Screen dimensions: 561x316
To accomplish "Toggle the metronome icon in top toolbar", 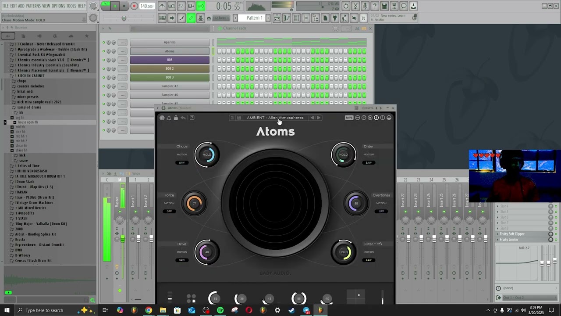I will [x=162, y=6].
